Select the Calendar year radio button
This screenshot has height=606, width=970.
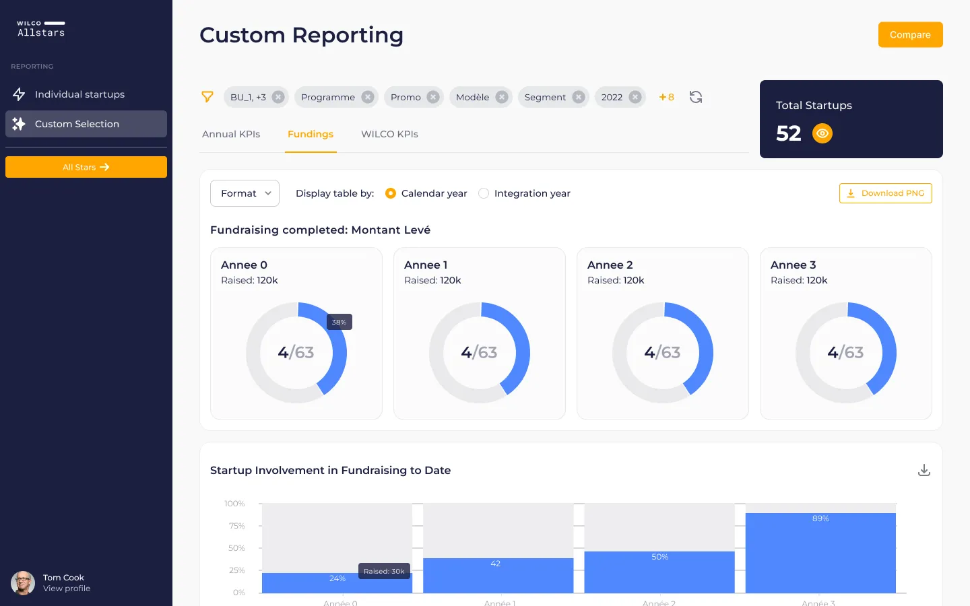pyautogui.click(x=391, y=193)
